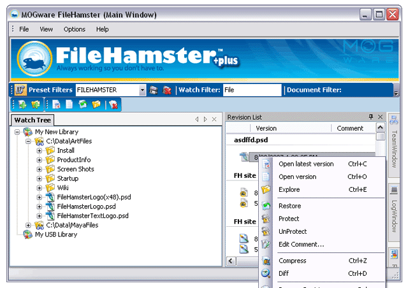Click the add folder watch icon

tap(36, 104)
